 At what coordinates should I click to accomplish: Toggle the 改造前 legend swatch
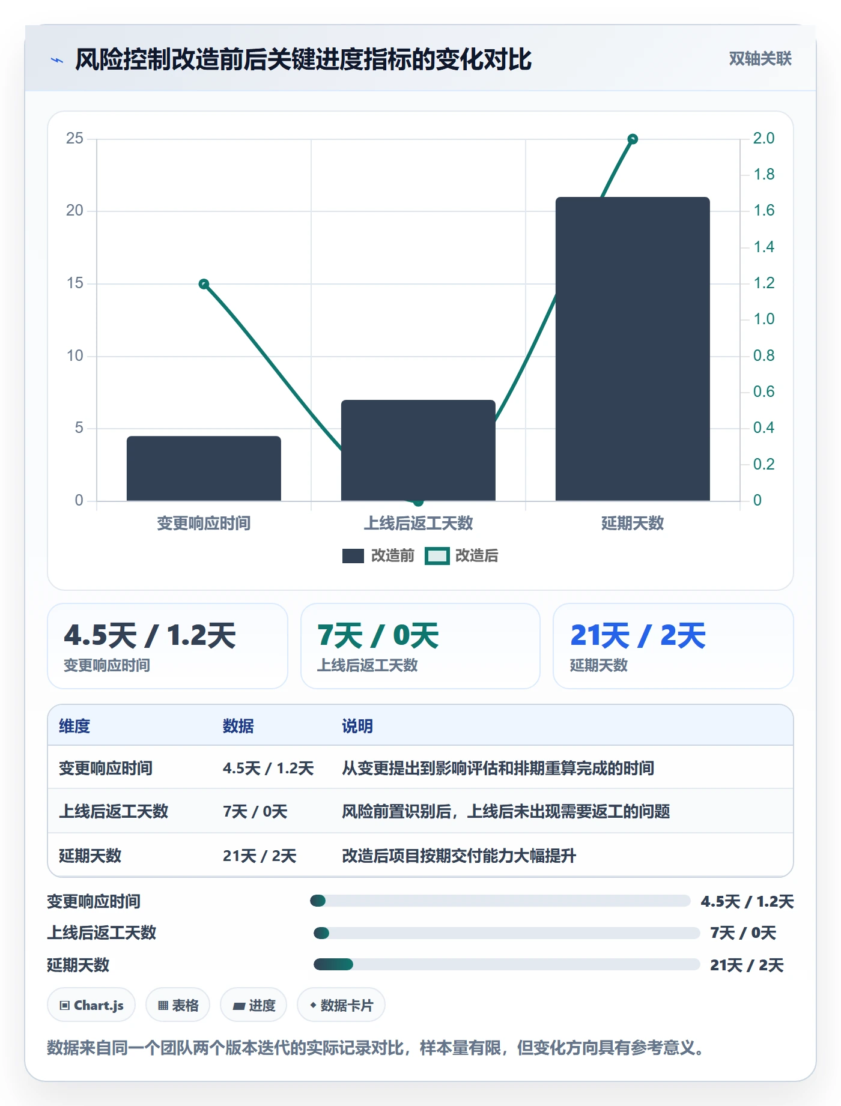point(353,556)
